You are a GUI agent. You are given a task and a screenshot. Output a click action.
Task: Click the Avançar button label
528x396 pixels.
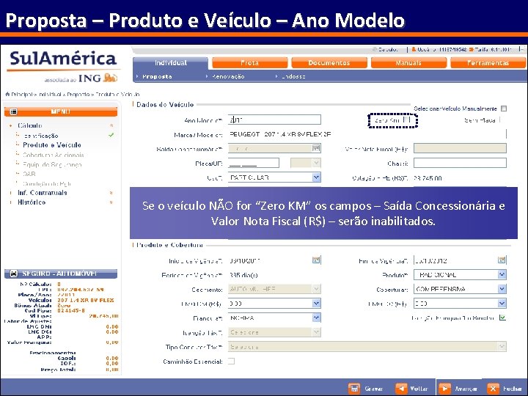point(466,389)
